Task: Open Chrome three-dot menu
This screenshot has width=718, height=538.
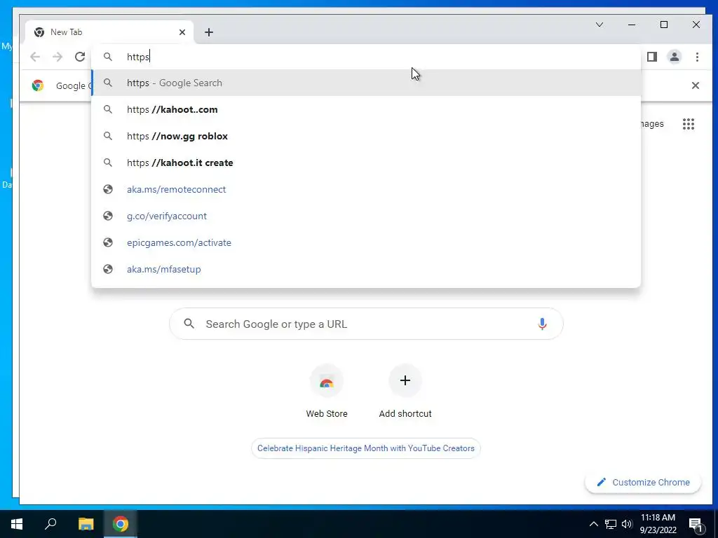Action: point(697,57)
